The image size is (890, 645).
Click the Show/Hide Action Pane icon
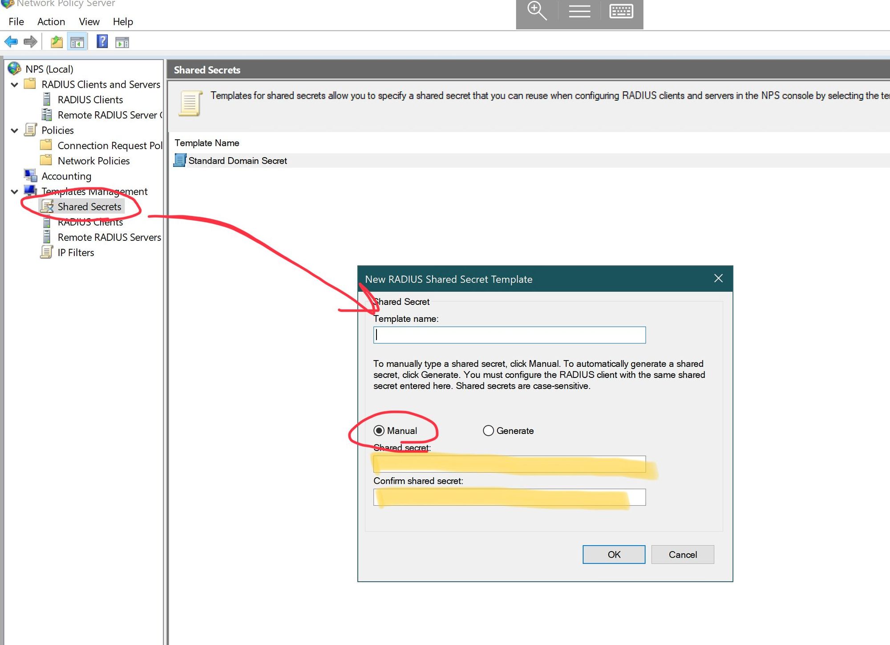pyautogui.click(x=122, y=42)
